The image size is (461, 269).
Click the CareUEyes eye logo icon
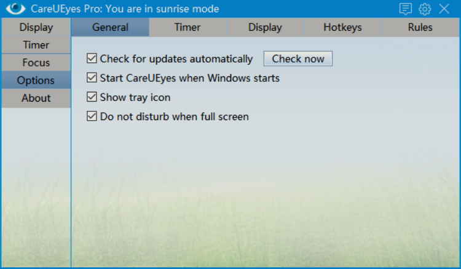(x=15, y=9)
